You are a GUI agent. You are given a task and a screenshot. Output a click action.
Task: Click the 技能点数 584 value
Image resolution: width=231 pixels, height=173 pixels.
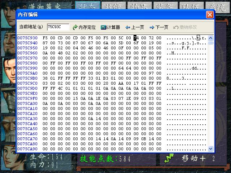(125, 159)
